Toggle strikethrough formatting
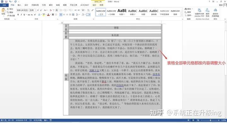227x123 pixels. (29, 15)
